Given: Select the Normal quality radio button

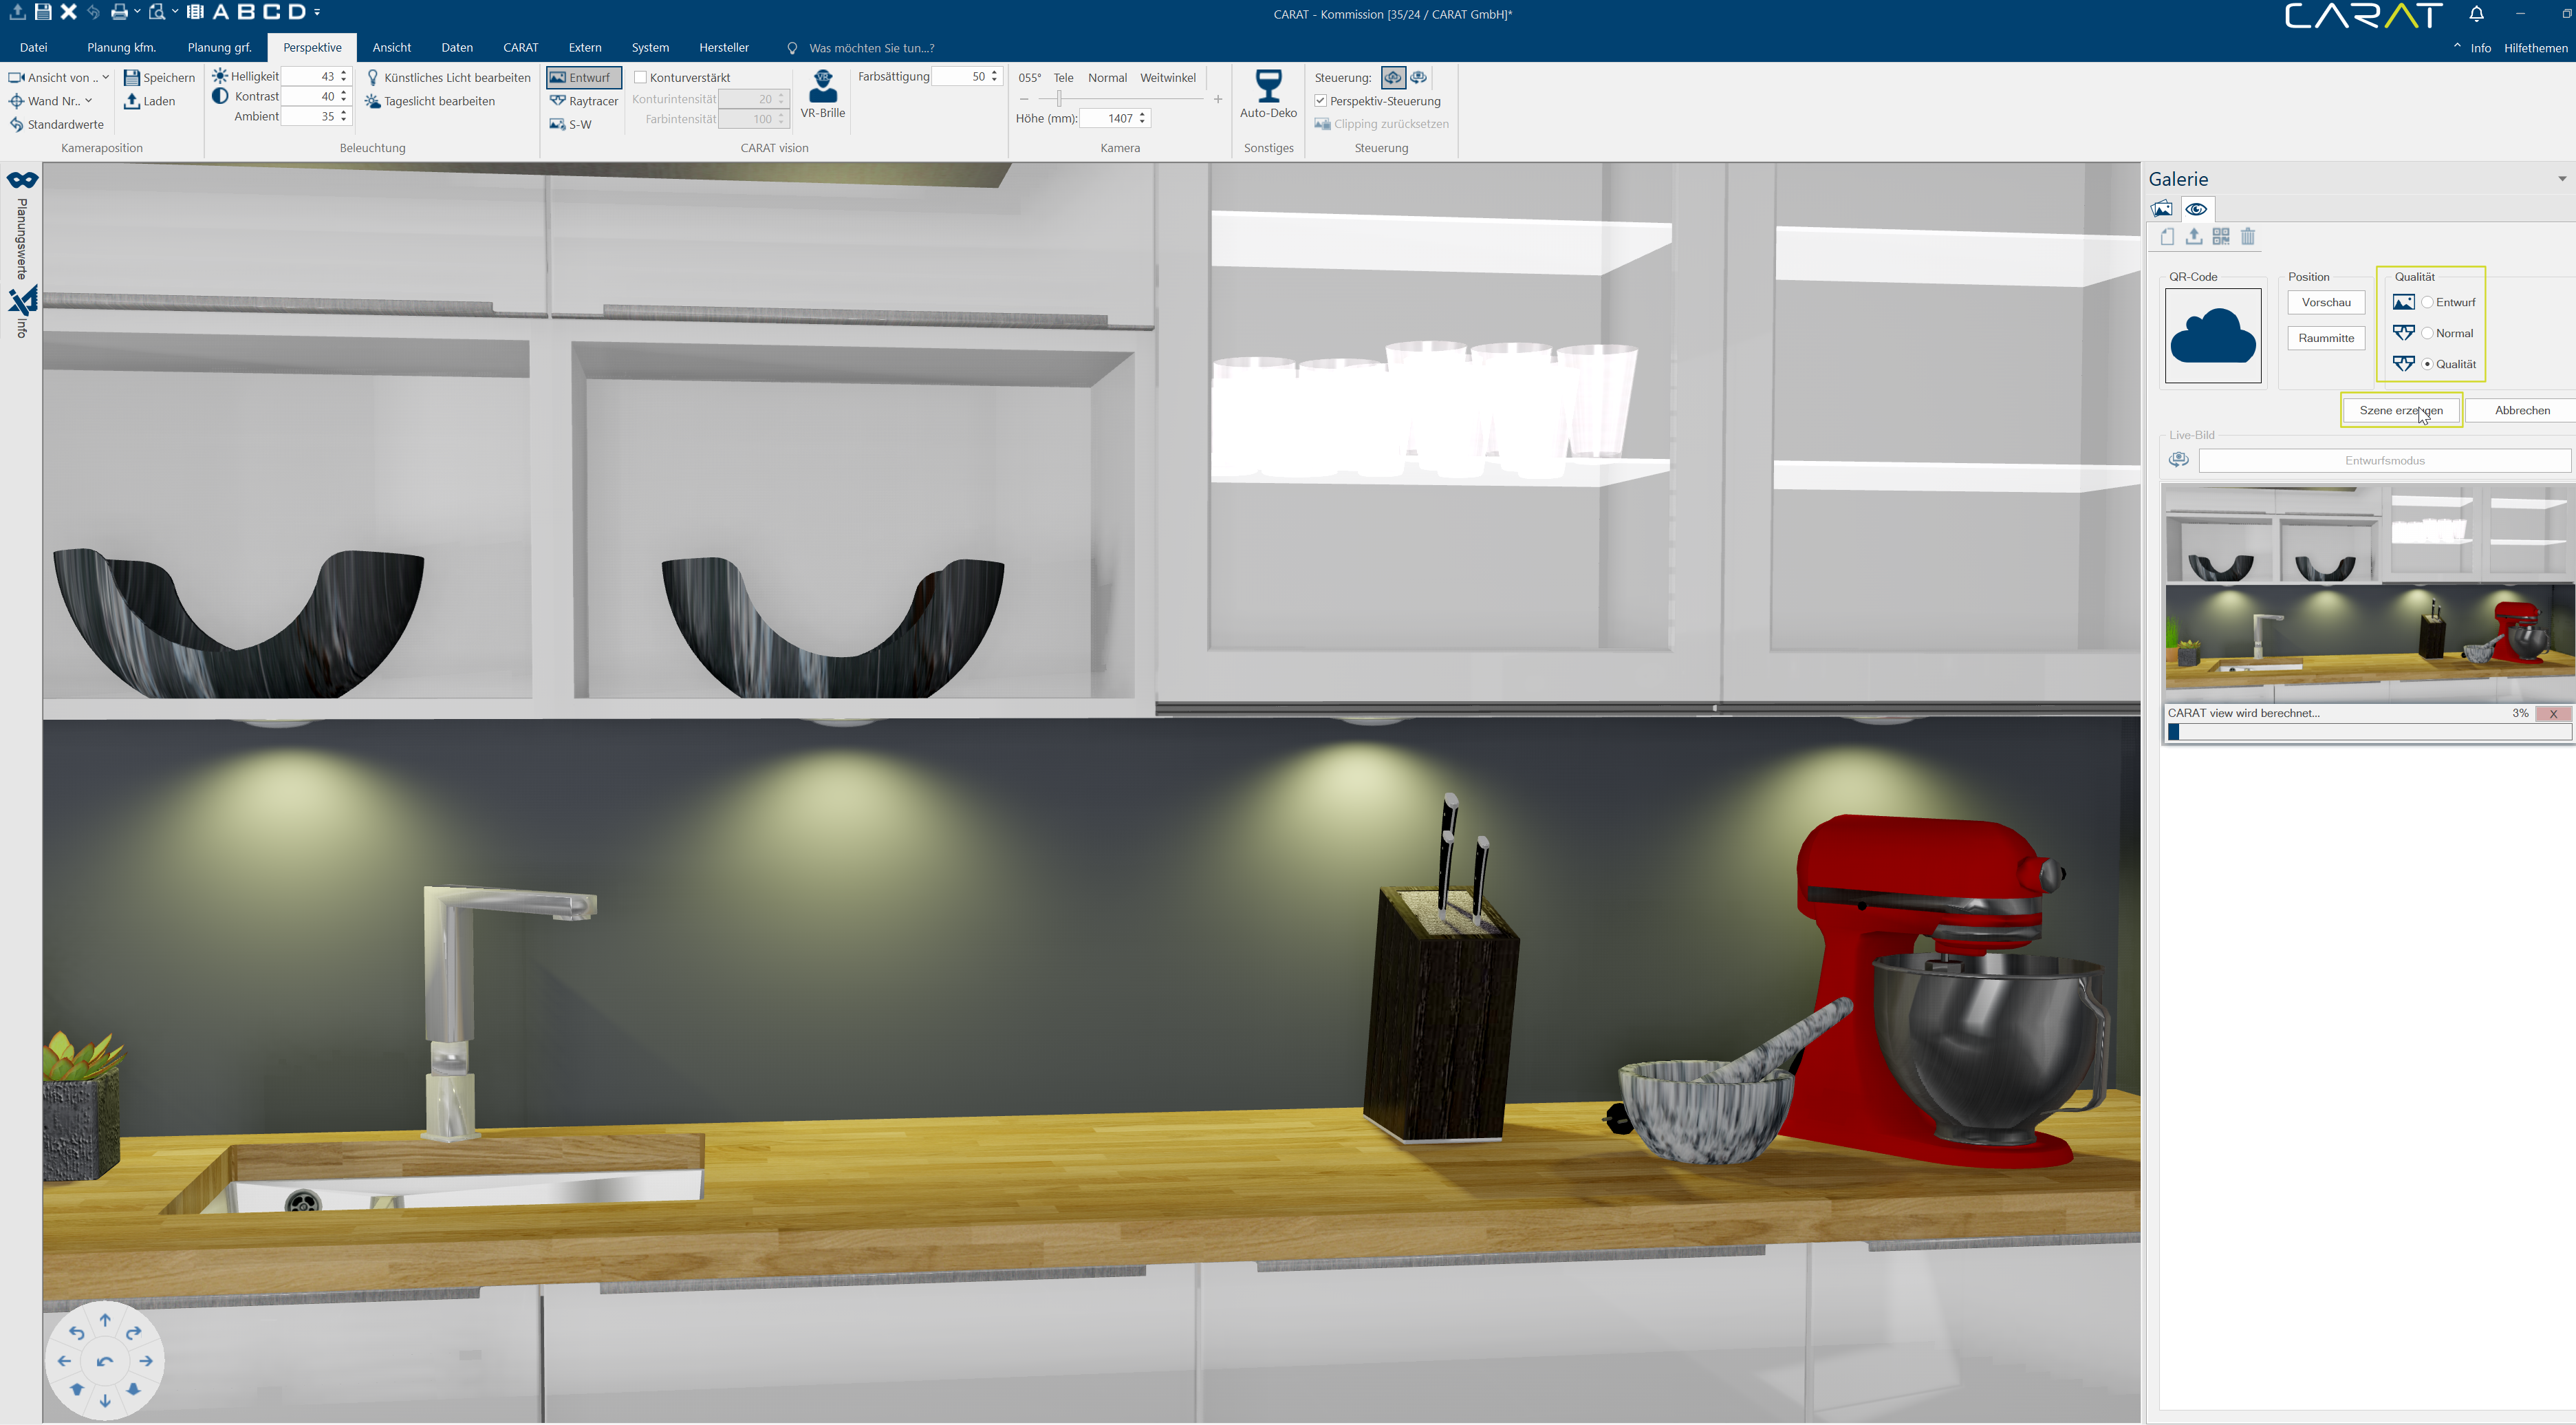Looking at the screenshot, I should point(2427,333).
